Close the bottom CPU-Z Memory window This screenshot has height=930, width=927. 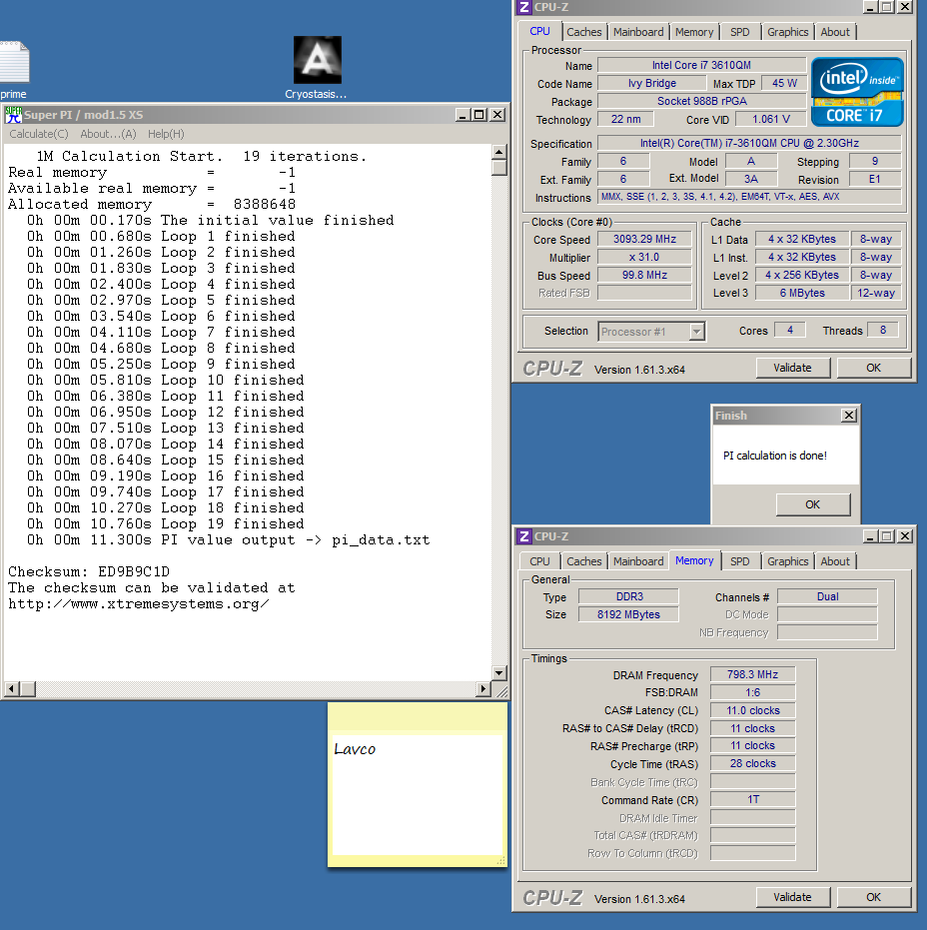[x=905, y=536]
